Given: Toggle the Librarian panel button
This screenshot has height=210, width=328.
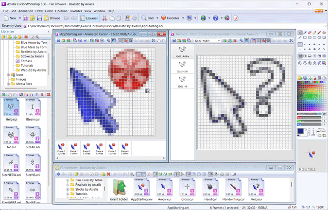Looking at the screenshot, I should [x=89, y=18].
